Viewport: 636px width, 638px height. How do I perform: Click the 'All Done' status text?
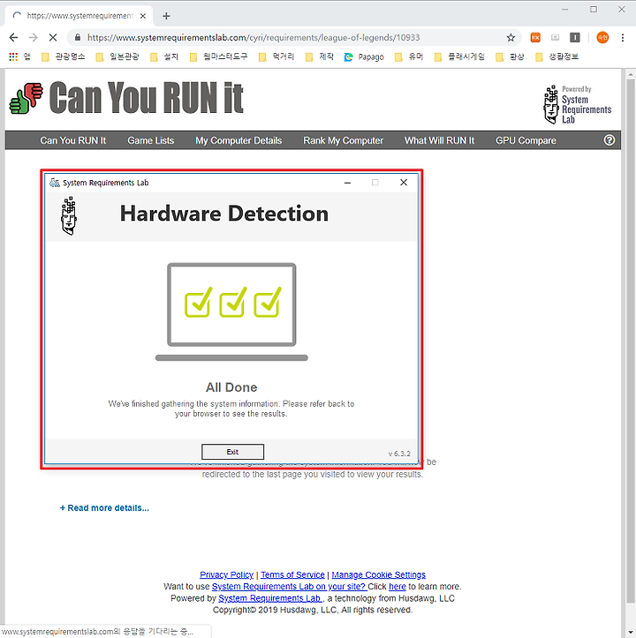point(231,387)
